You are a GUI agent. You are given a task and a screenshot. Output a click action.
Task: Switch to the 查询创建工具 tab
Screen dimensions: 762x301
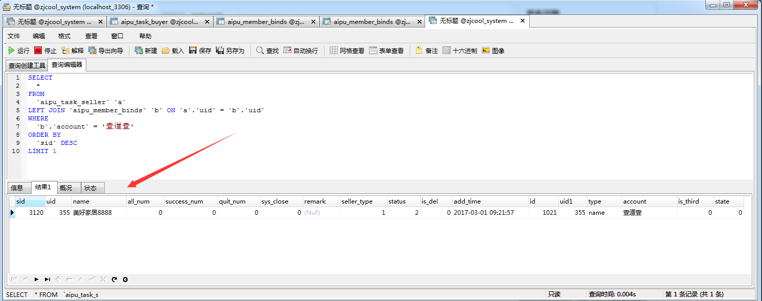click(27, 65)
